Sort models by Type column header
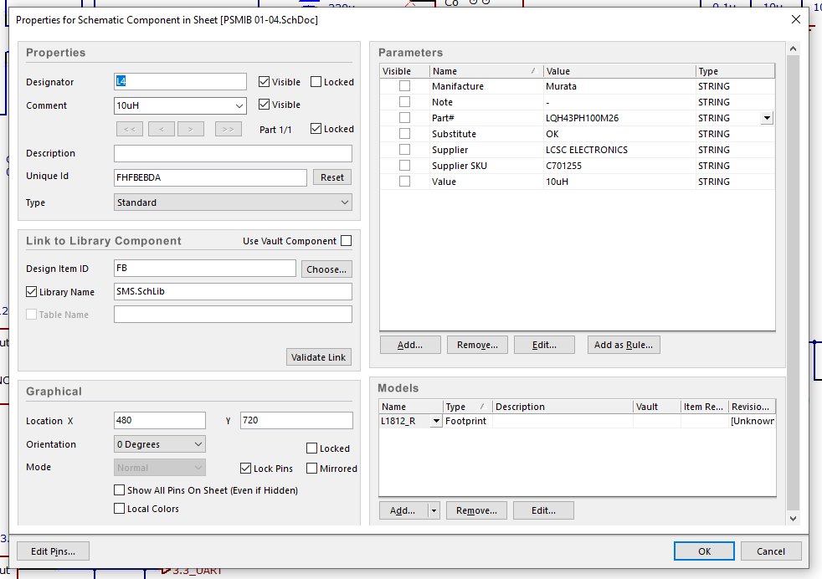 click(x=468, y=407)
